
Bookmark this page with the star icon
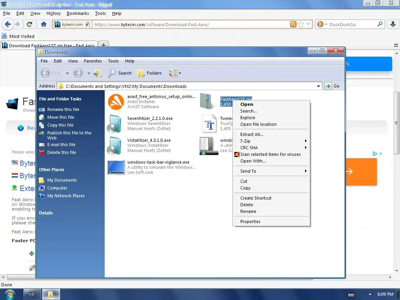tap(301, 24)
